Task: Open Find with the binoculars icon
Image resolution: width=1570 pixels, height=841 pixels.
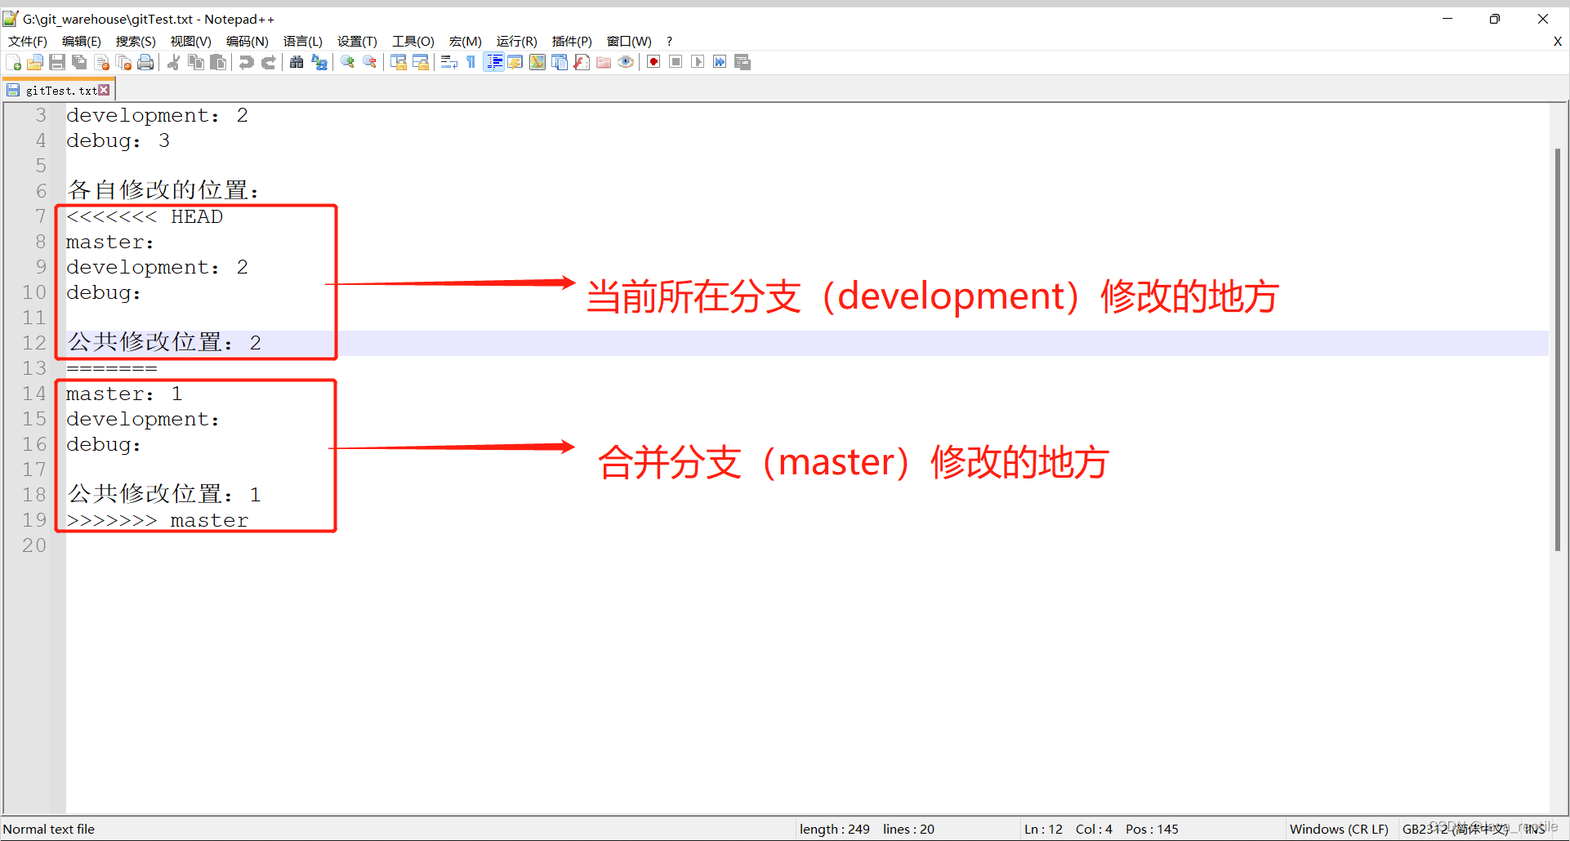Action: (x=297, y=62)
